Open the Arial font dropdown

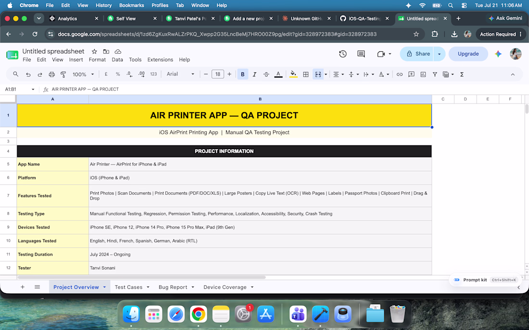click(180, 74)
